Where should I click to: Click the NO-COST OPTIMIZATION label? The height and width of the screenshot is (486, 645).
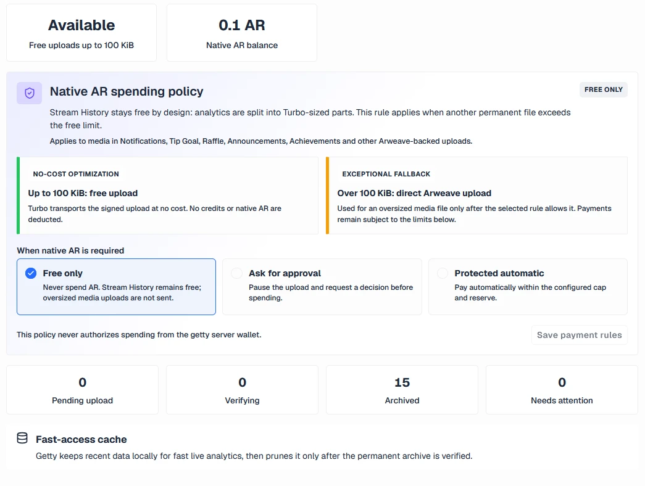pyautogui.click(x=76, y=174)
